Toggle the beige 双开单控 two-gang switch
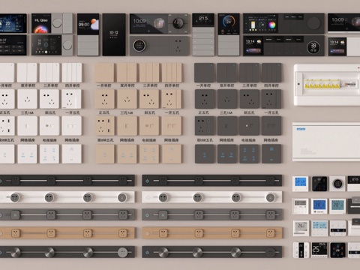 pyautogui.click(x=127, y=73)
